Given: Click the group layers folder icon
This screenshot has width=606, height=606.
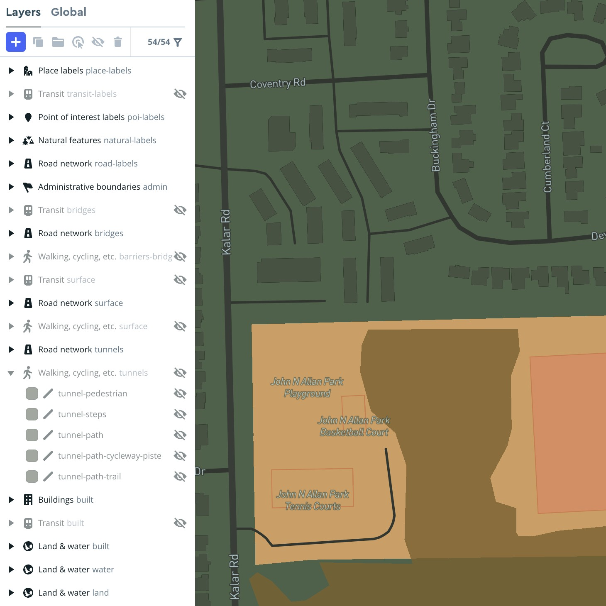Looking at the screenshot, I should [58, 42].
